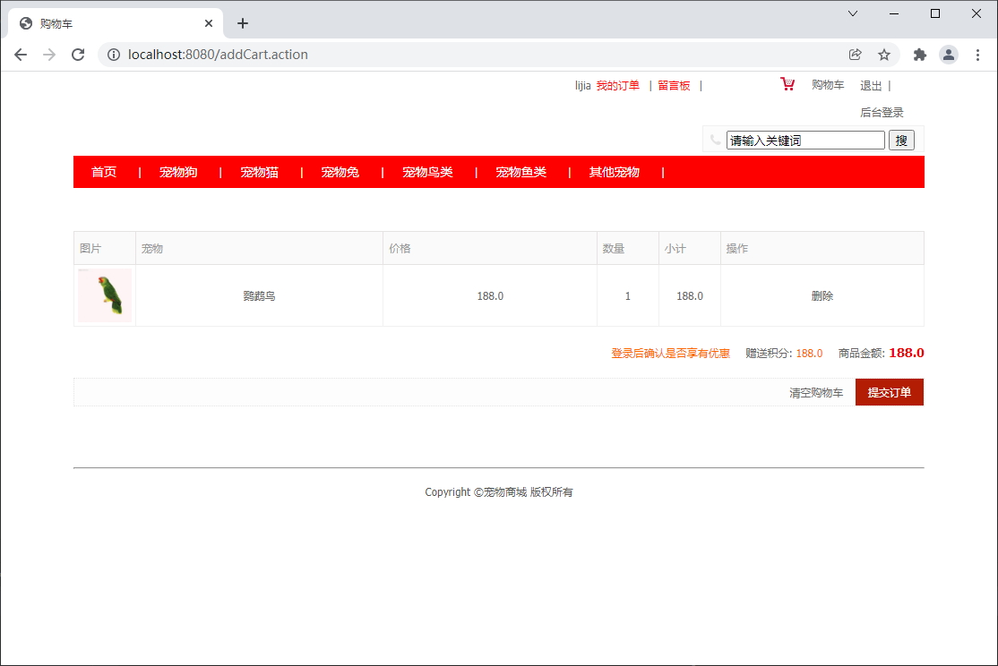Click the keyword search input field

pos(805,140)
